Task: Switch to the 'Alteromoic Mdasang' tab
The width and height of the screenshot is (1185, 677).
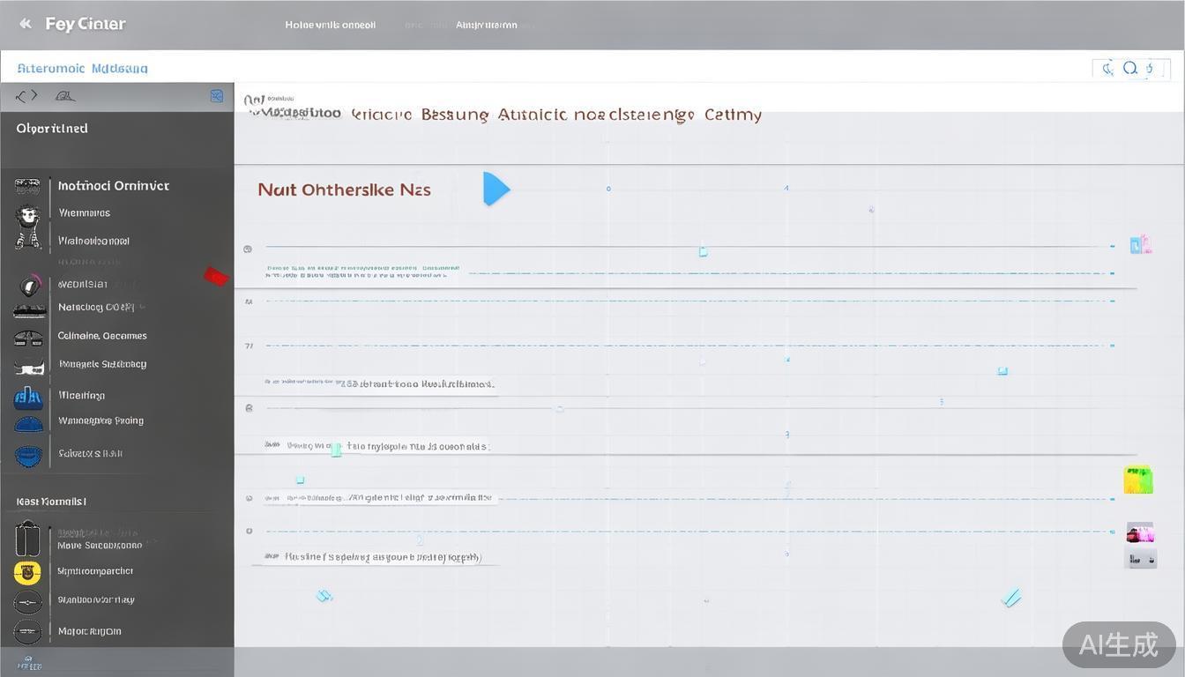Action: pyautogui.click(x=82, y=68)
